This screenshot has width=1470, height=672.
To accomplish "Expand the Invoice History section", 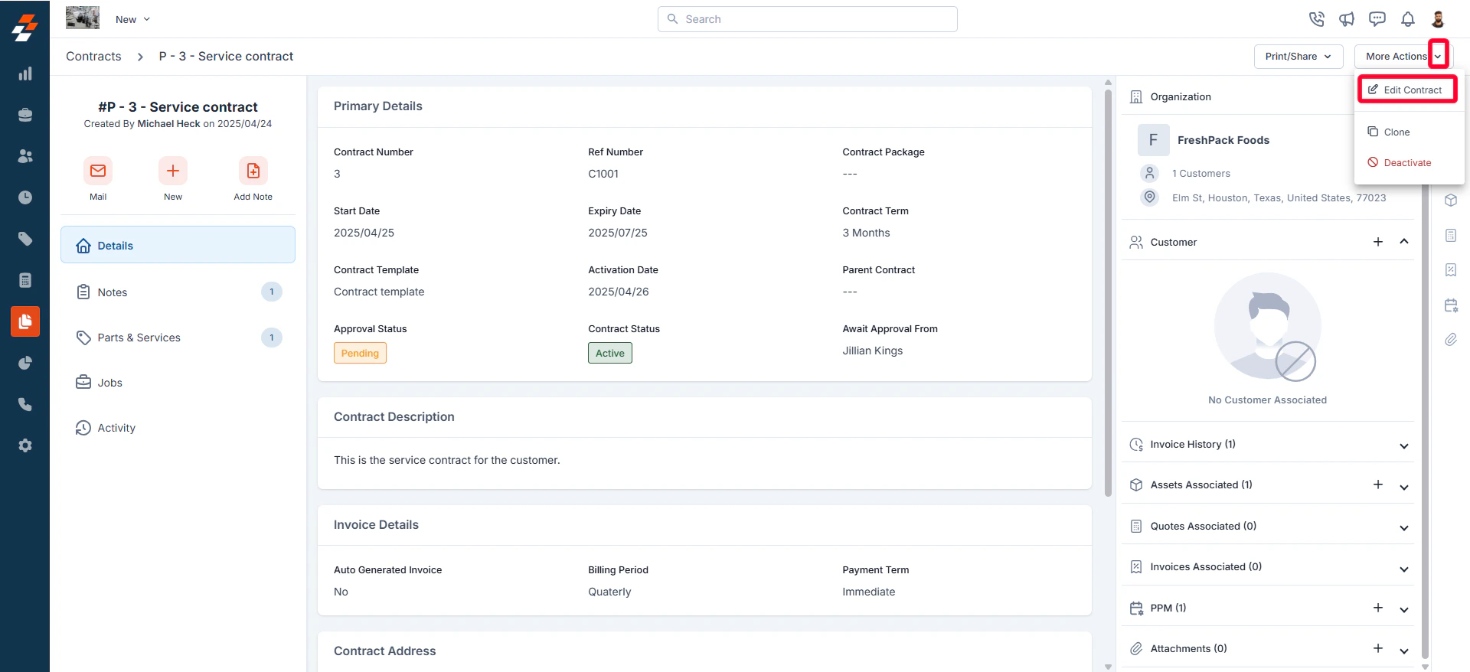I will tap(1404, 446).
